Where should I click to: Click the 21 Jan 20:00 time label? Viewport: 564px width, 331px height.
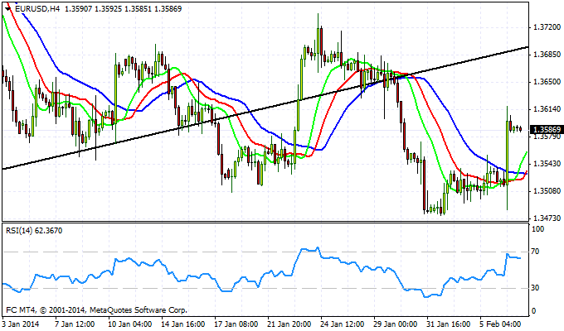point(289,324)
